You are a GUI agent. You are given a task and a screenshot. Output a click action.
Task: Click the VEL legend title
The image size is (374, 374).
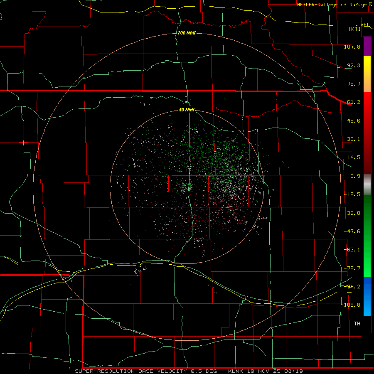pos(365,25)
